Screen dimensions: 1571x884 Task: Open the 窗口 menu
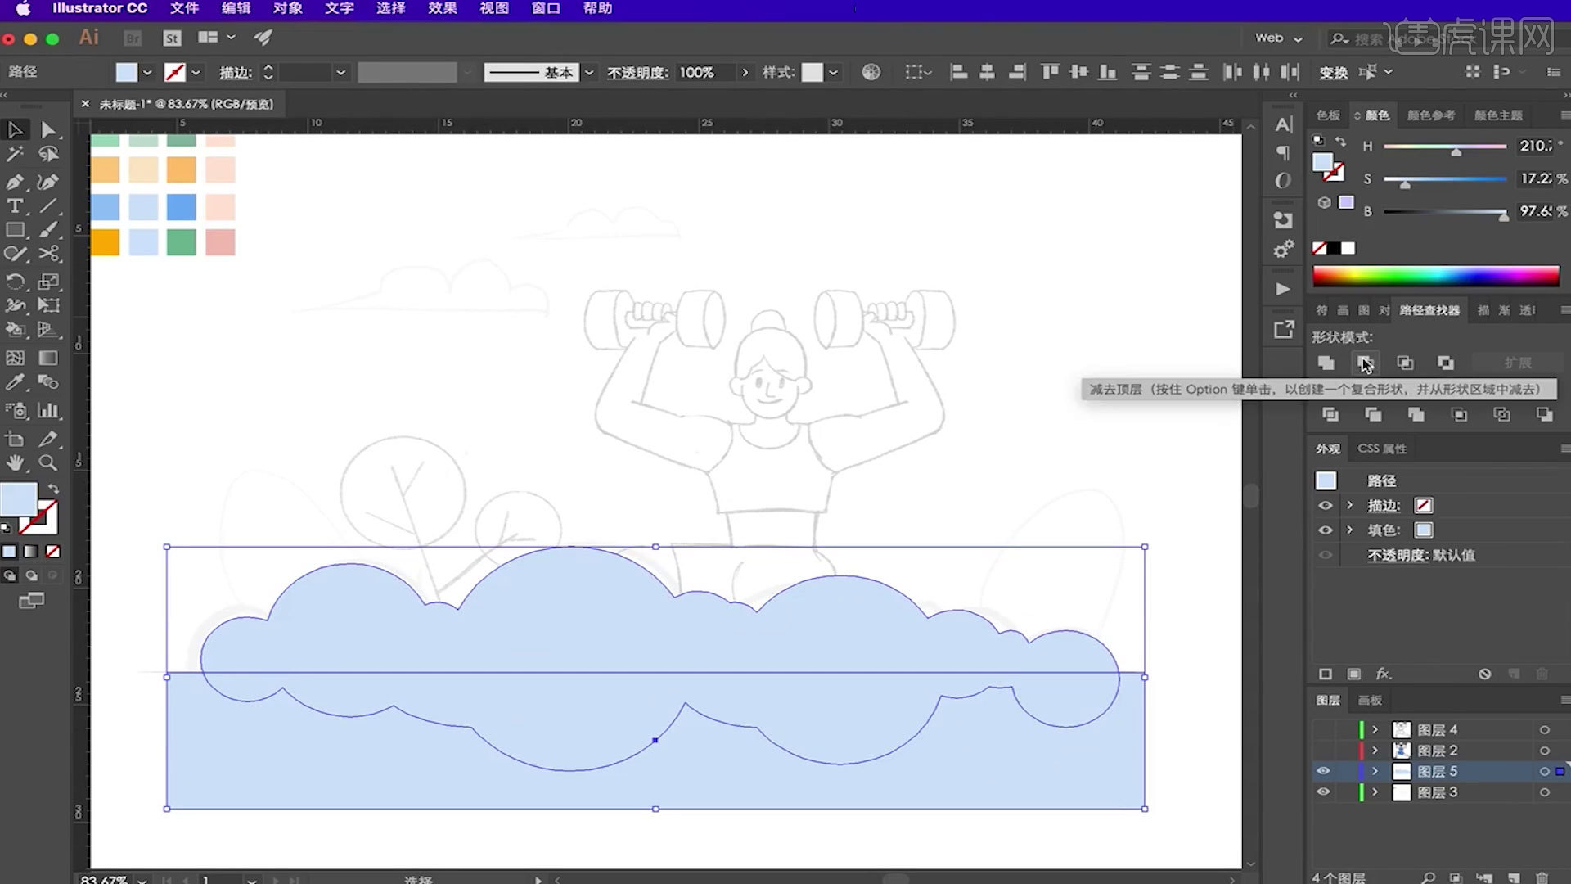[545, 8]
